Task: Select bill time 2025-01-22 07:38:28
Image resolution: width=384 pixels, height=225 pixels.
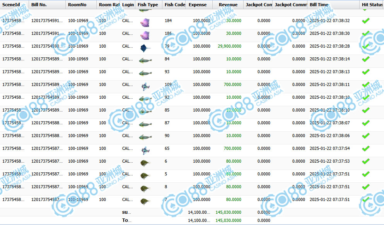Action: 329,46
